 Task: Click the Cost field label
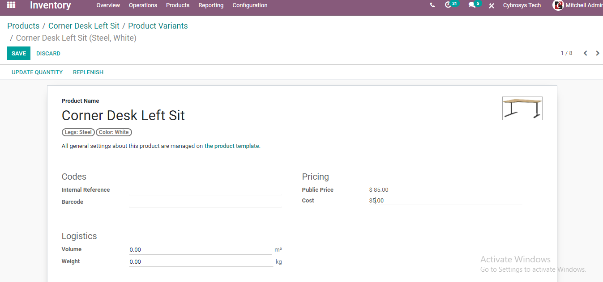point(308,201)
